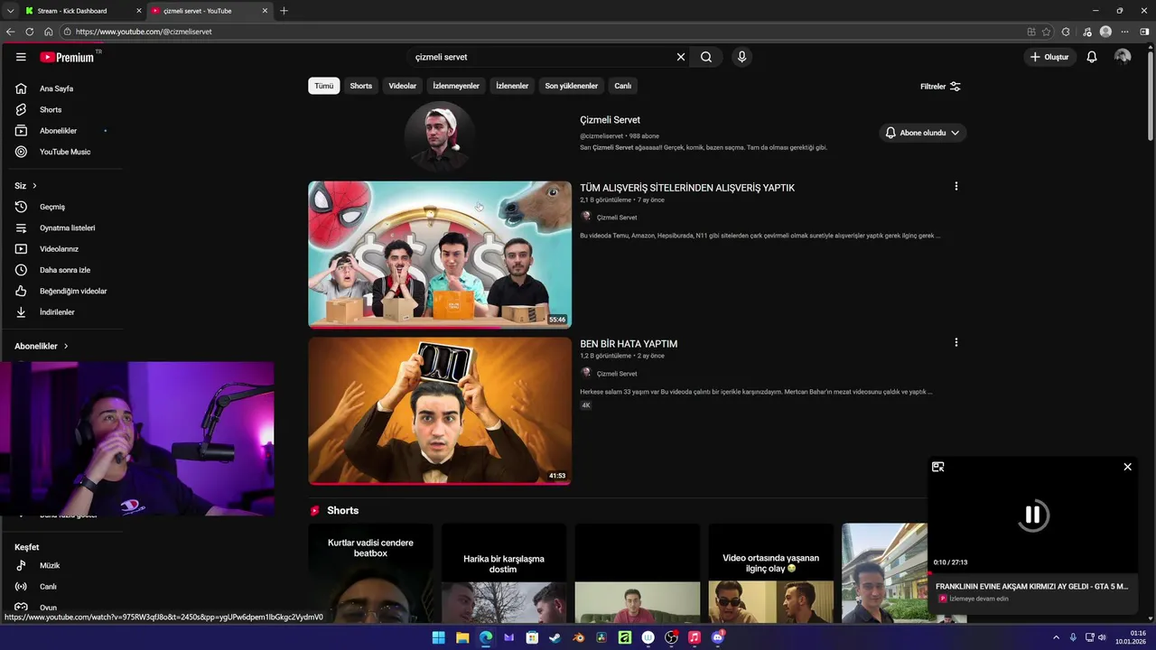Open BEN BİR HATA YAPTIM title
1156x650 pixels.
click(629, 344)
